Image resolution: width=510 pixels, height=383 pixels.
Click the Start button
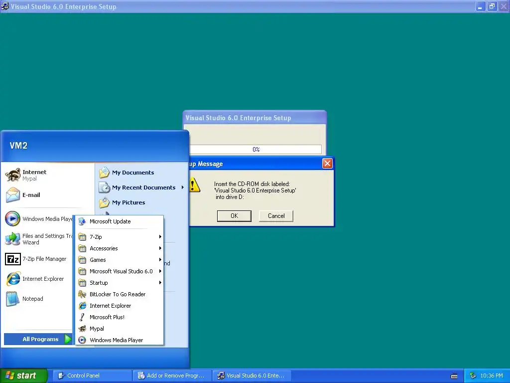(23, 376)
